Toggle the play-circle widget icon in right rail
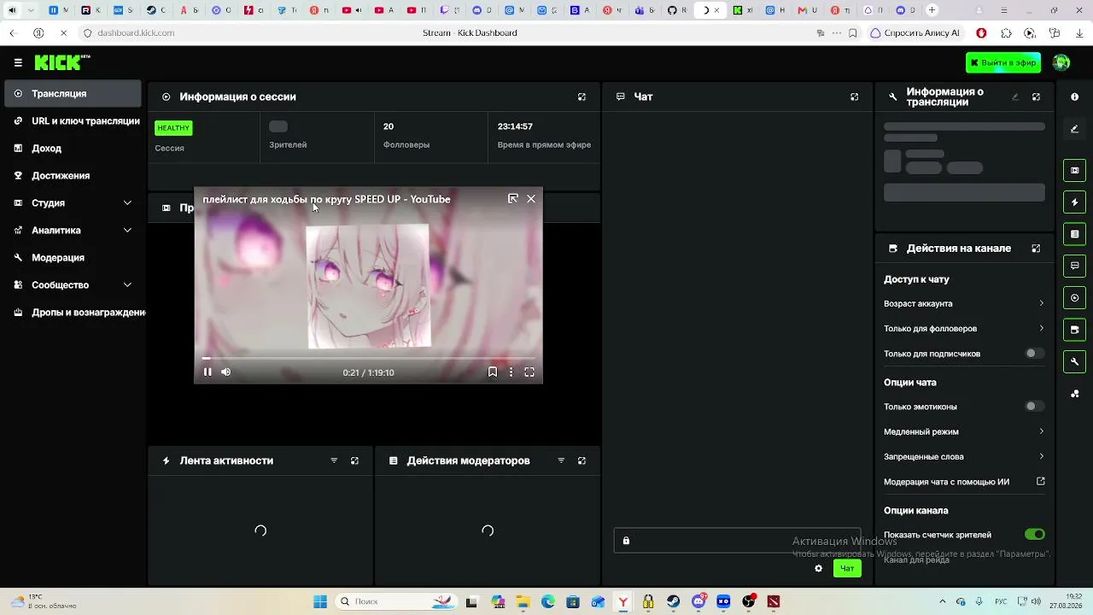 coord(1075,298)
